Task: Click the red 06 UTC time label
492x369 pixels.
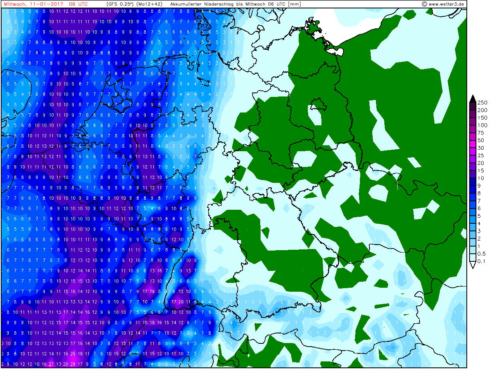Action: 78,4
